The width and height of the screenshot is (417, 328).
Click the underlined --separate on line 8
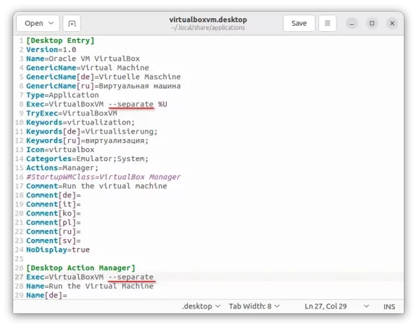131,104
